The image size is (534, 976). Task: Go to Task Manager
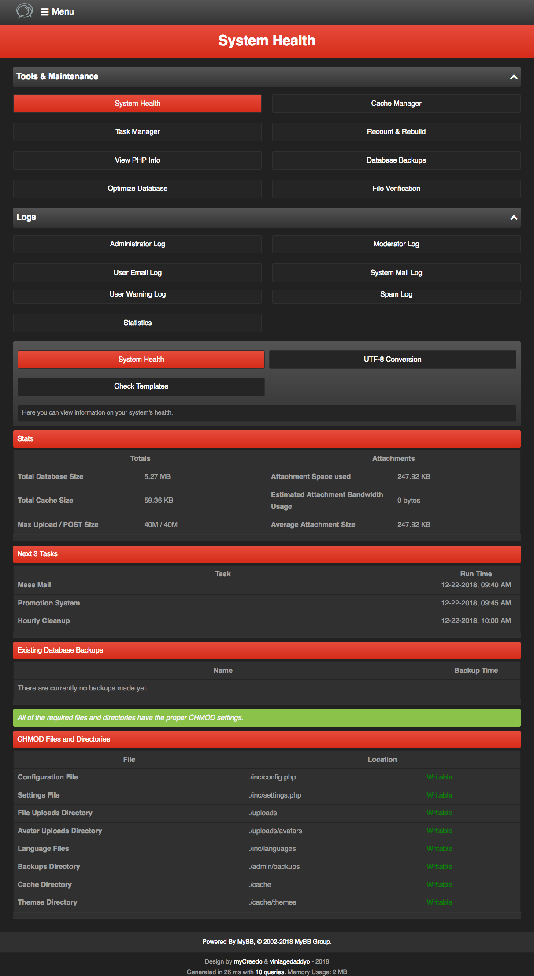pos(137,132)
